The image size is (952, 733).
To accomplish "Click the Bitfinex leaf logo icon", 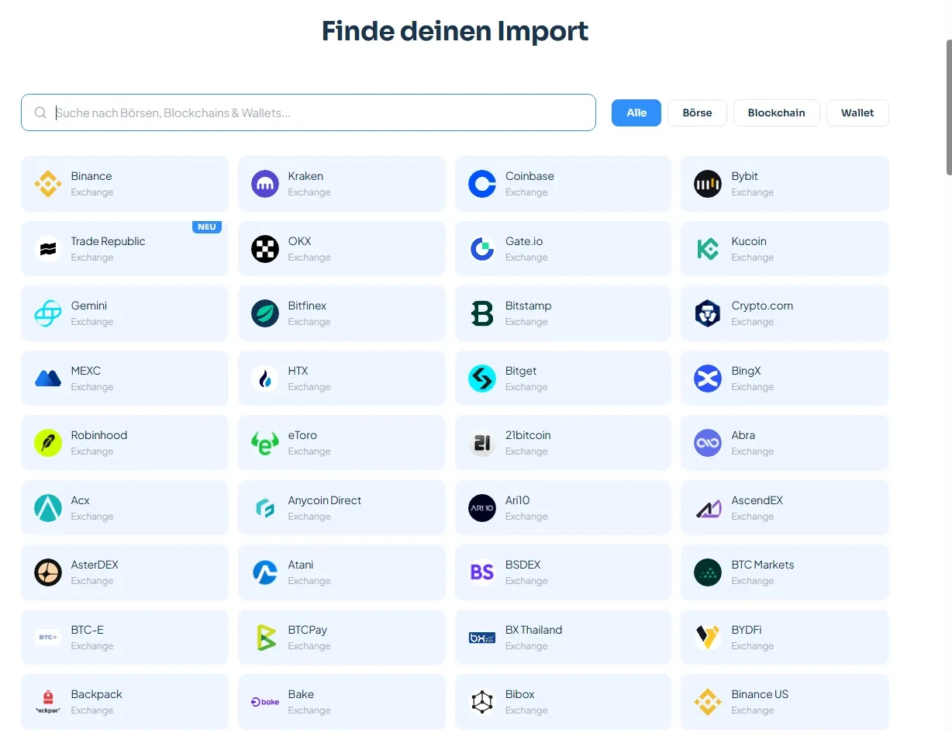I will (265, 313).
